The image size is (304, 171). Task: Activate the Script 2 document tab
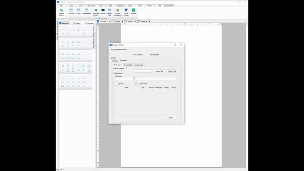(x=117, y=21)
